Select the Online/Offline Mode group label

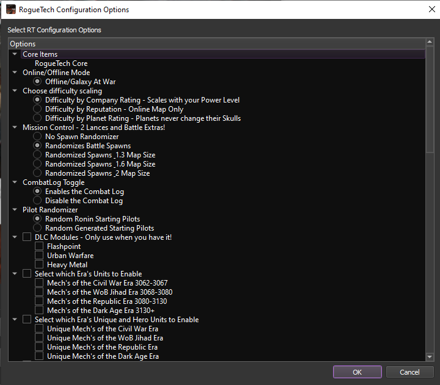(56, 72)
